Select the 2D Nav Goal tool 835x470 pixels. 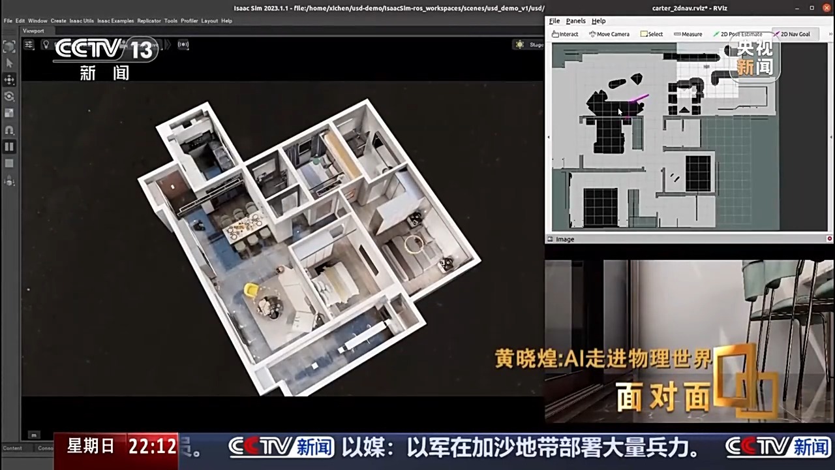tap(791, 34)
